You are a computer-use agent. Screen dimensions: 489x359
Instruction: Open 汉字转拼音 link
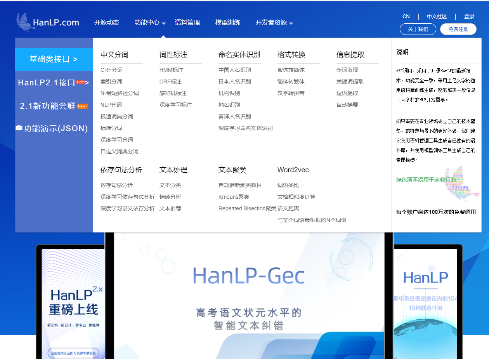(291, 93)
